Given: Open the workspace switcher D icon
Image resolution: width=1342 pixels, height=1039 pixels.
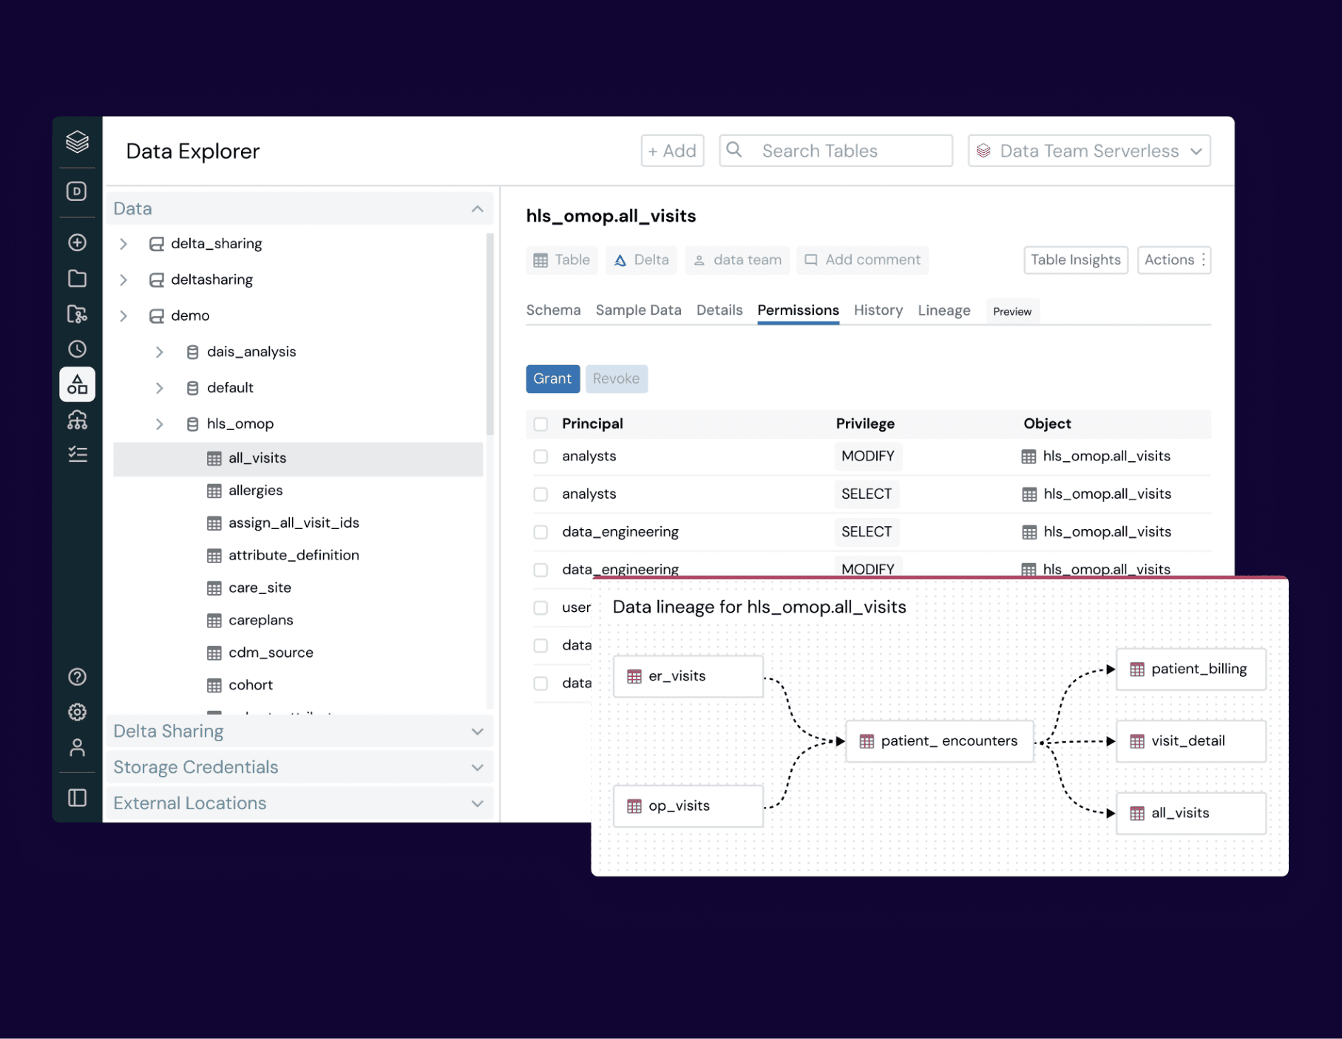Looking at the screenshot, I should (x=77, y=191).
